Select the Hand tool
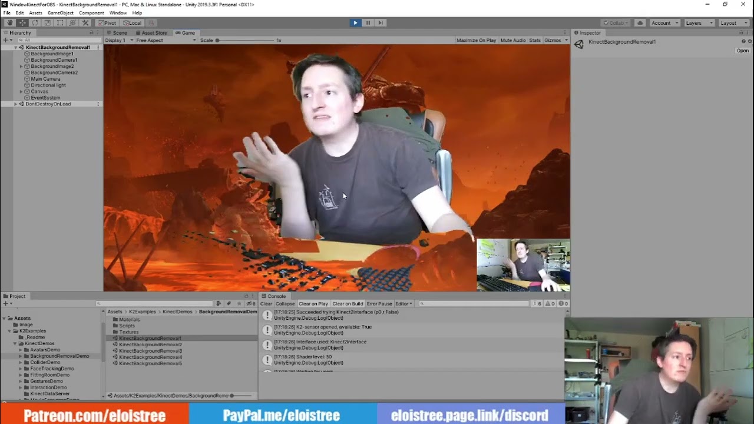Image resolution: width=754 pixels, height=424 pixels. click(x=9, y=23)
